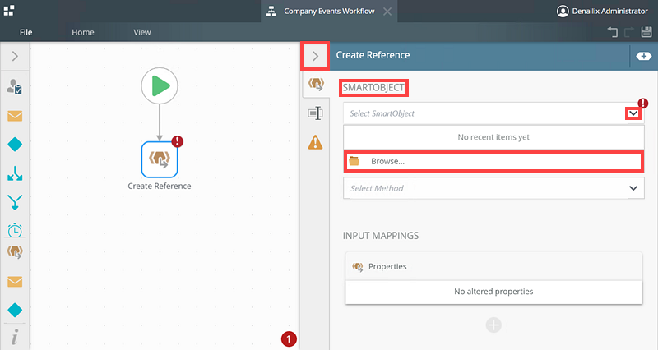Click the error badge on Create Reference step

(177, 141)
